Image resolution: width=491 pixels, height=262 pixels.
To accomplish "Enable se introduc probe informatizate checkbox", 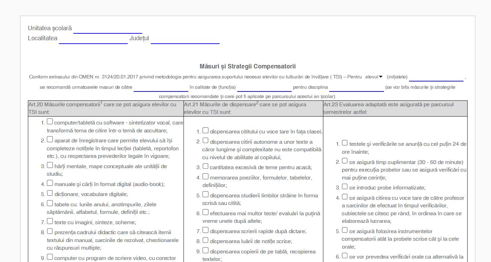I will (x=345, y=186).
